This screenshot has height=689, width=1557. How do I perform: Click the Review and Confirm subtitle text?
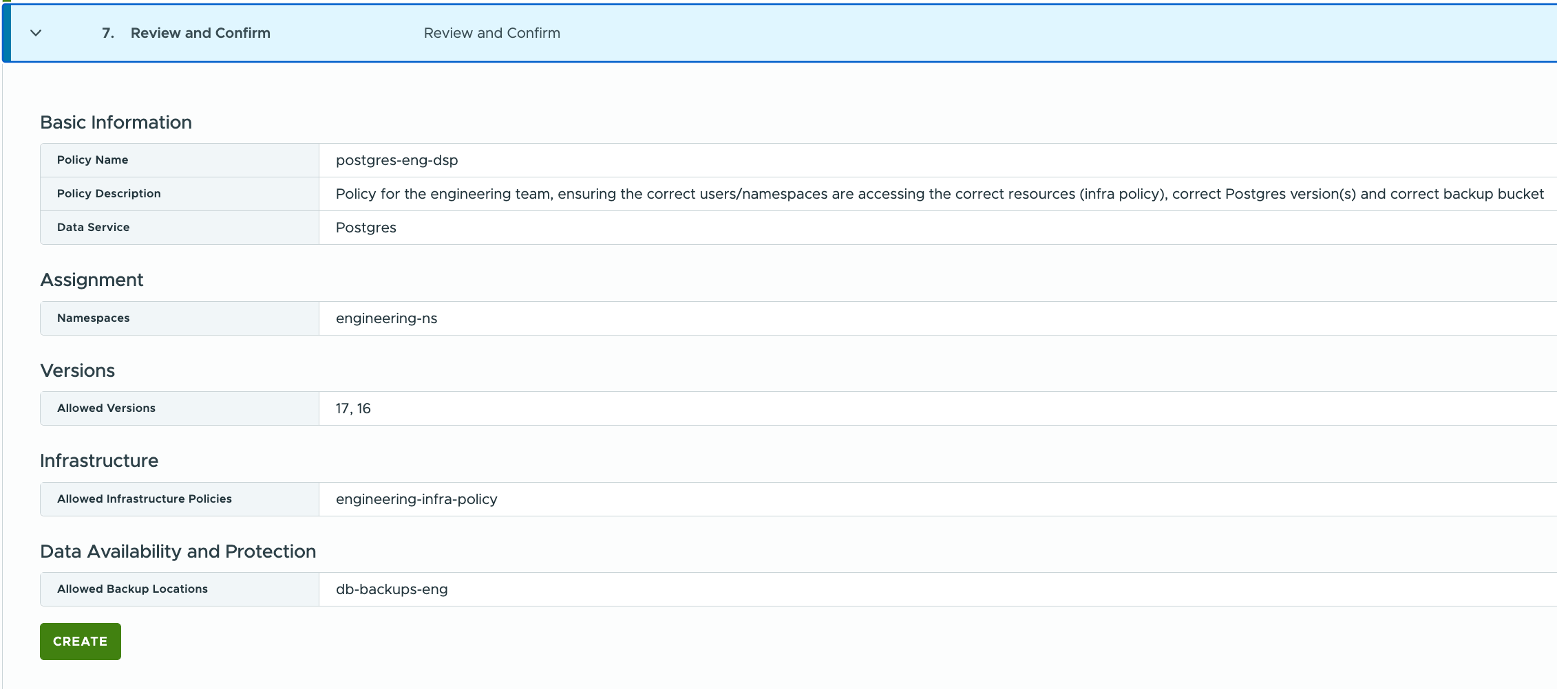(x=492, y=33)
